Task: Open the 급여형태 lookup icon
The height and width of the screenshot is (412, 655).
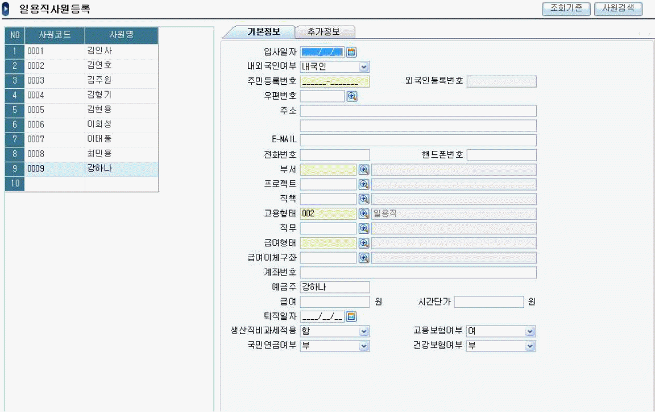Action: (364, 244)
